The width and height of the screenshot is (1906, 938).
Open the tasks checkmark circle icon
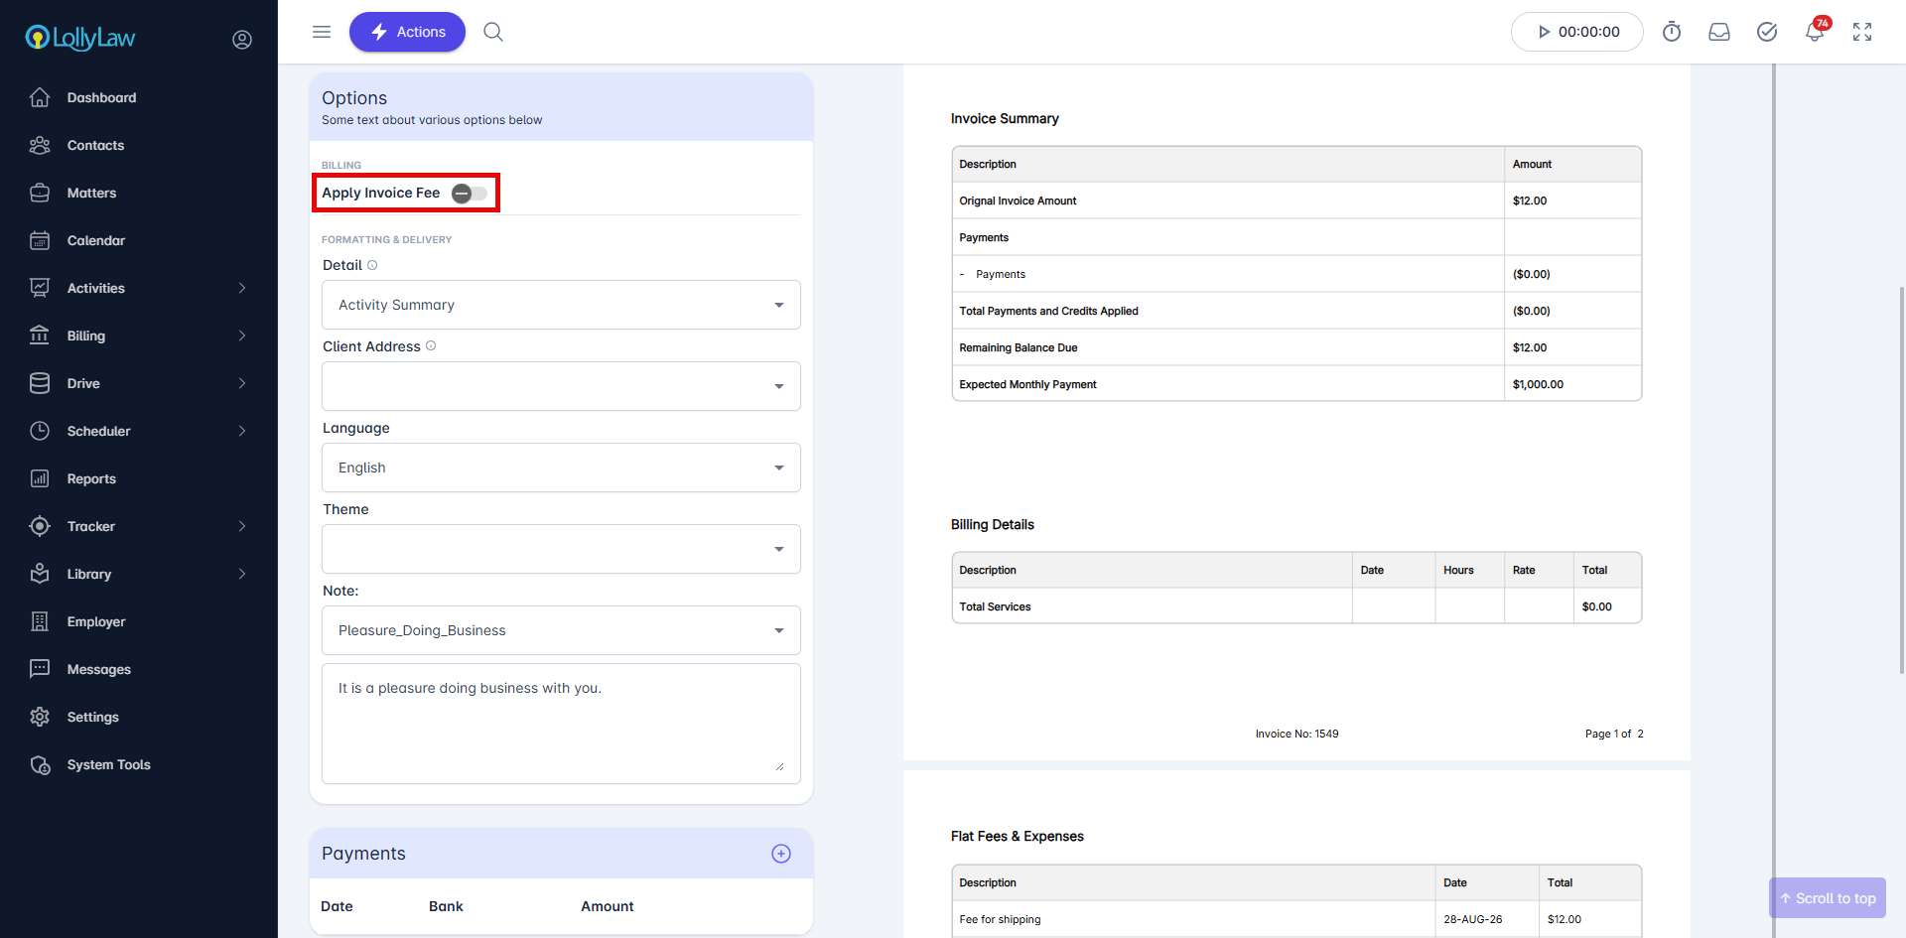[1767, 32]
